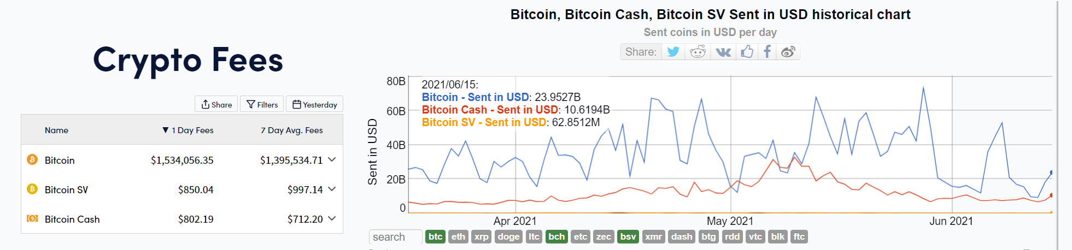
Task: Click the page's vertical scrollbar
Action: [x=1058, y=125]
